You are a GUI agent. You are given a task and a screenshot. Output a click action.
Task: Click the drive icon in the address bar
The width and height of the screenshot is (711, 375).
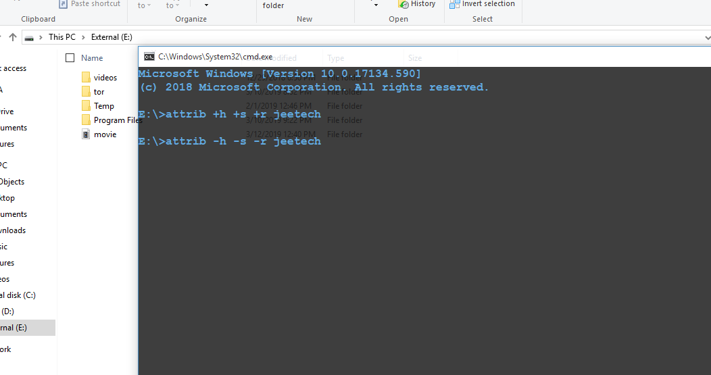pos(29,38)
